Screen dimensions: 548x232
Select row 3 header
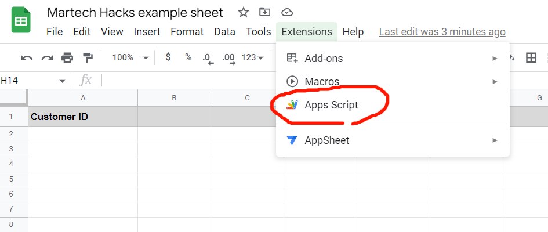pos(14,149)
